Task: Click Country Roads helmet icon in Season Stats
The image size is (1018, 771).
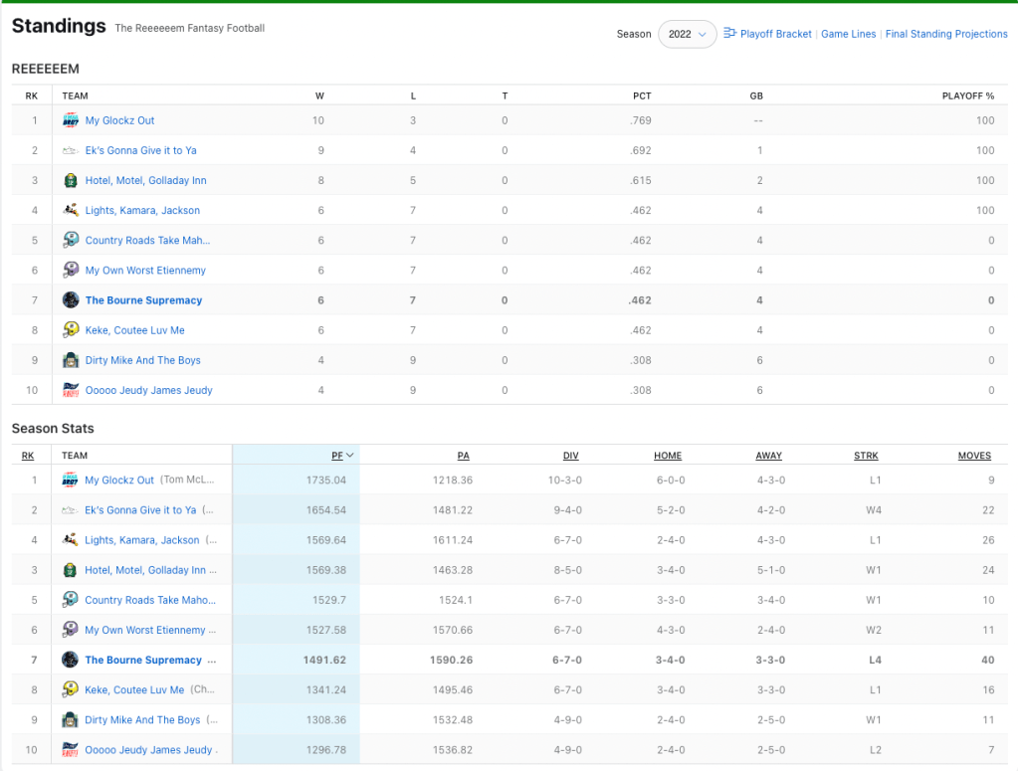Action: [71, 600]
